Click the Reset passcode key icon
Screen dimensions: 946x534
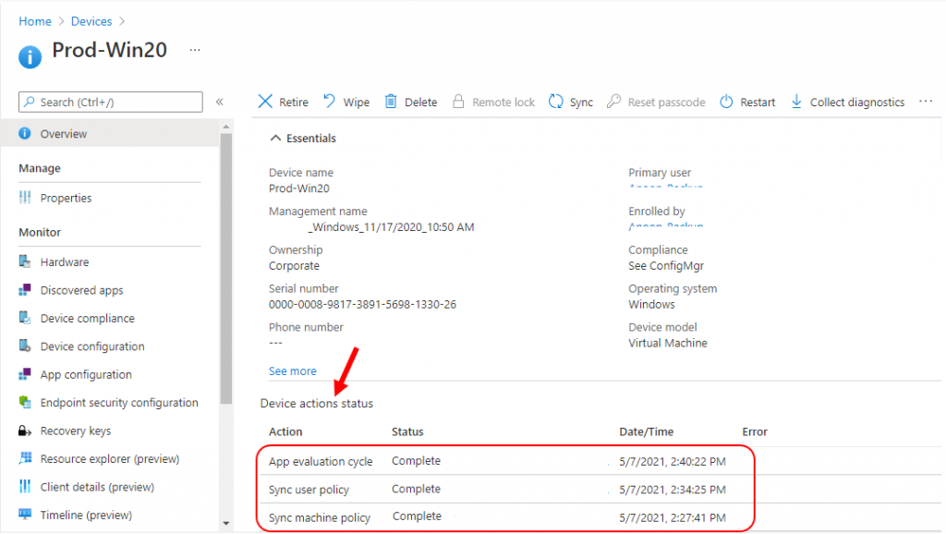[x=613, y=102]
